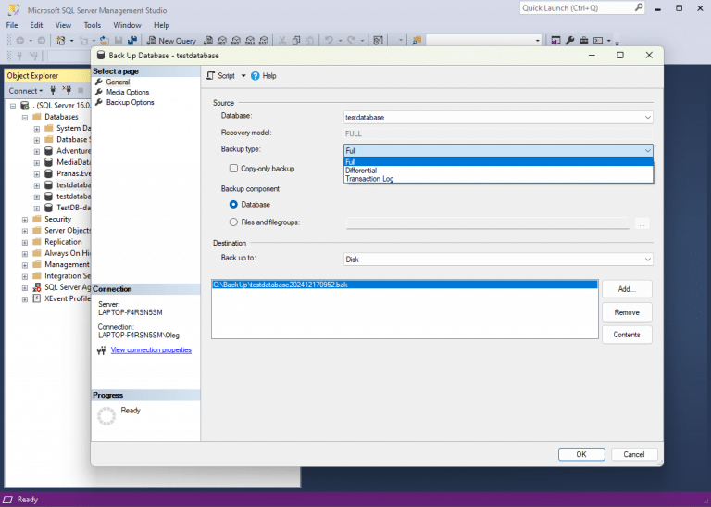Select the testdatabase202412170952.bak destination path
The image size is (711, 507).
click(x=405, y=285)
